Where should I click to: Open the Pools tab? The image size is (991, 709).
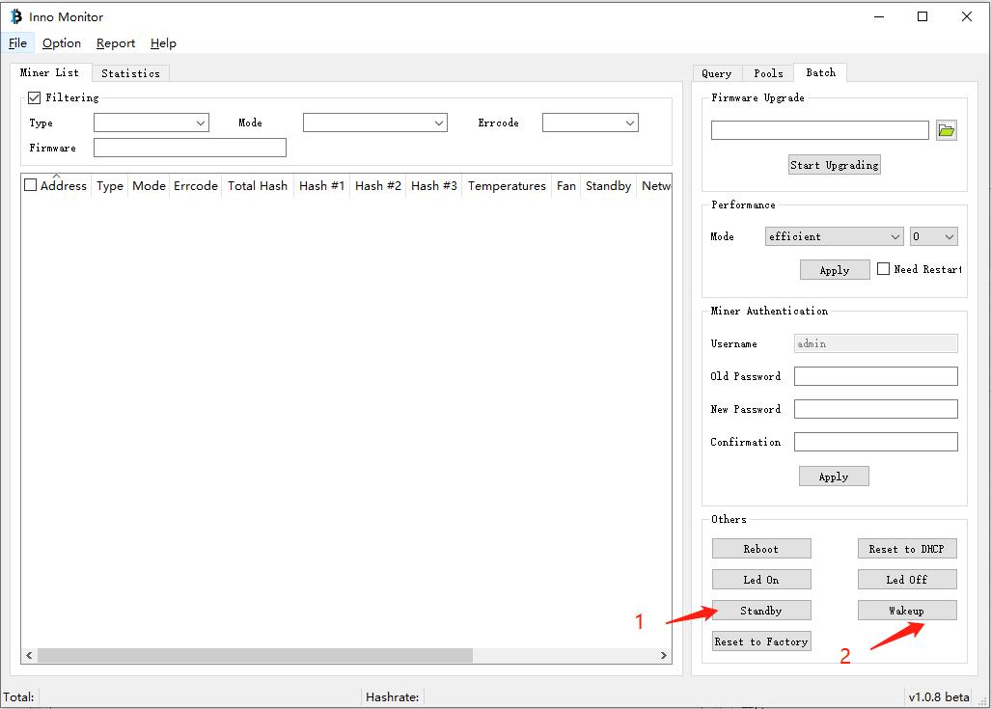(768, 73)
